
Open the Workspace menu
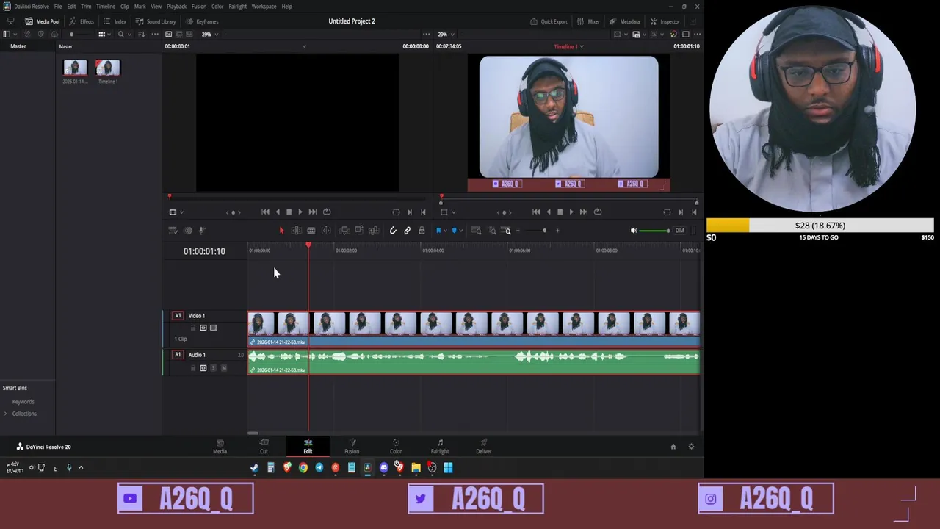coord(264,7)
